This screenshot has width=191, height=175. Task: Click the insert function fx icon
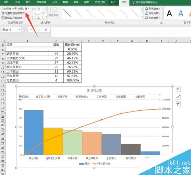click(46, 30)
